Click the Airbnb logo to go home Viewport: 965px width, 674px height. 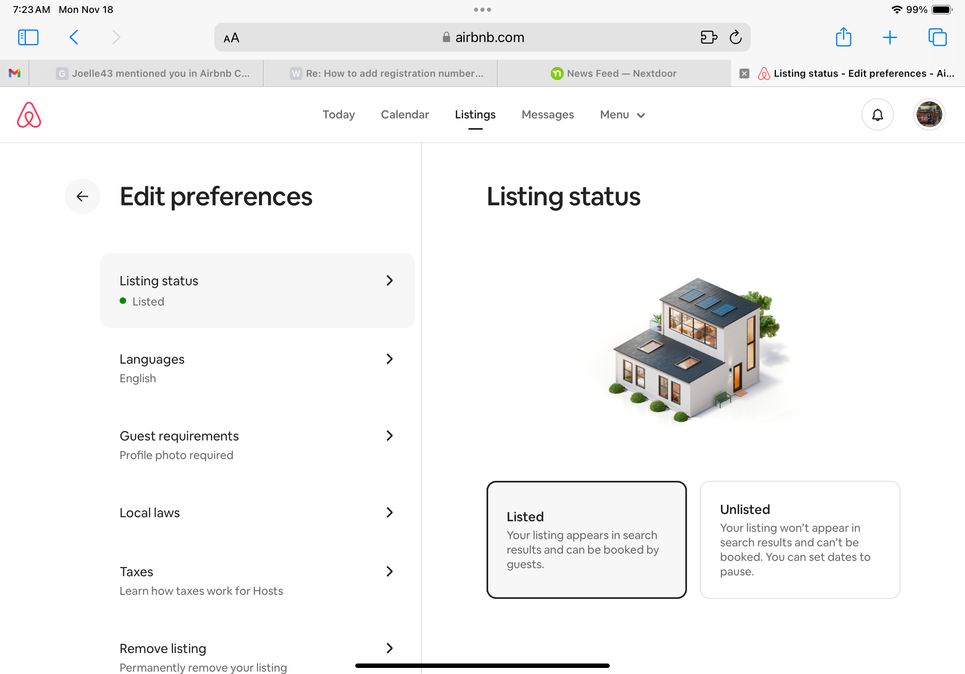coord(29,114)
